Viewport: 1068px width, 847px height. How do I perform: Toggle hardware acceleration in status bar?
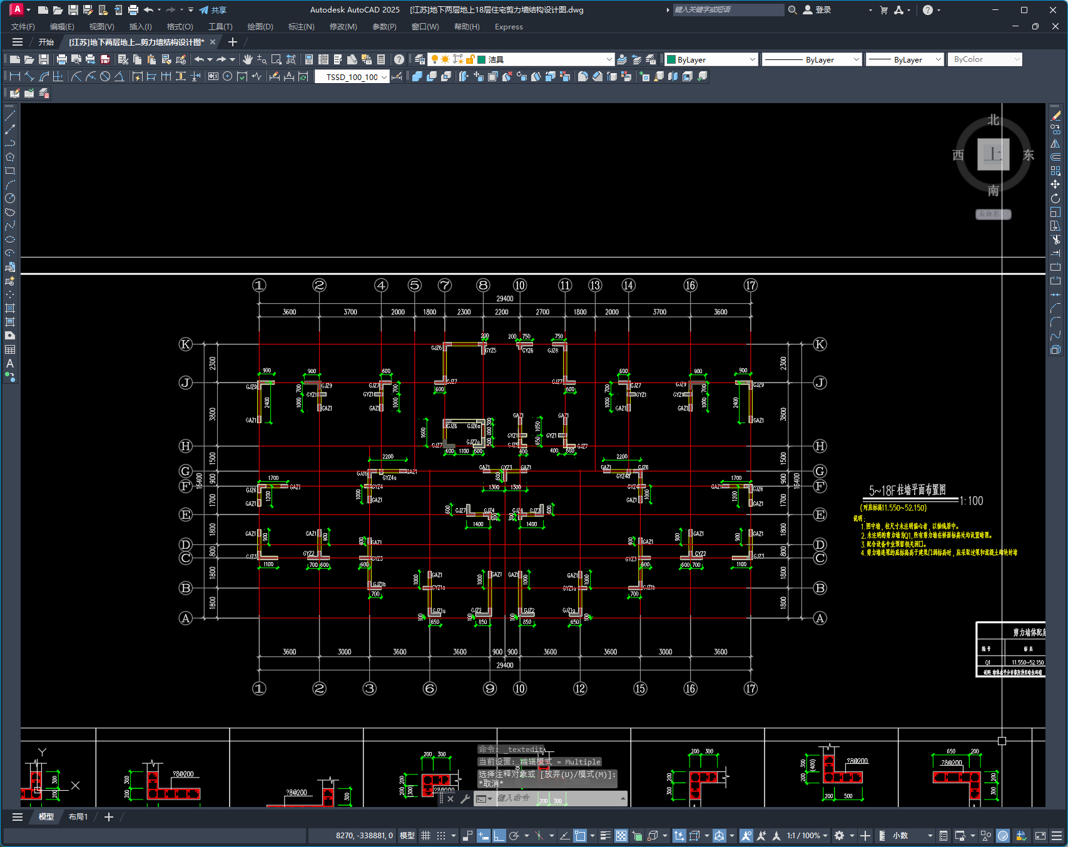coord(1003,836)
